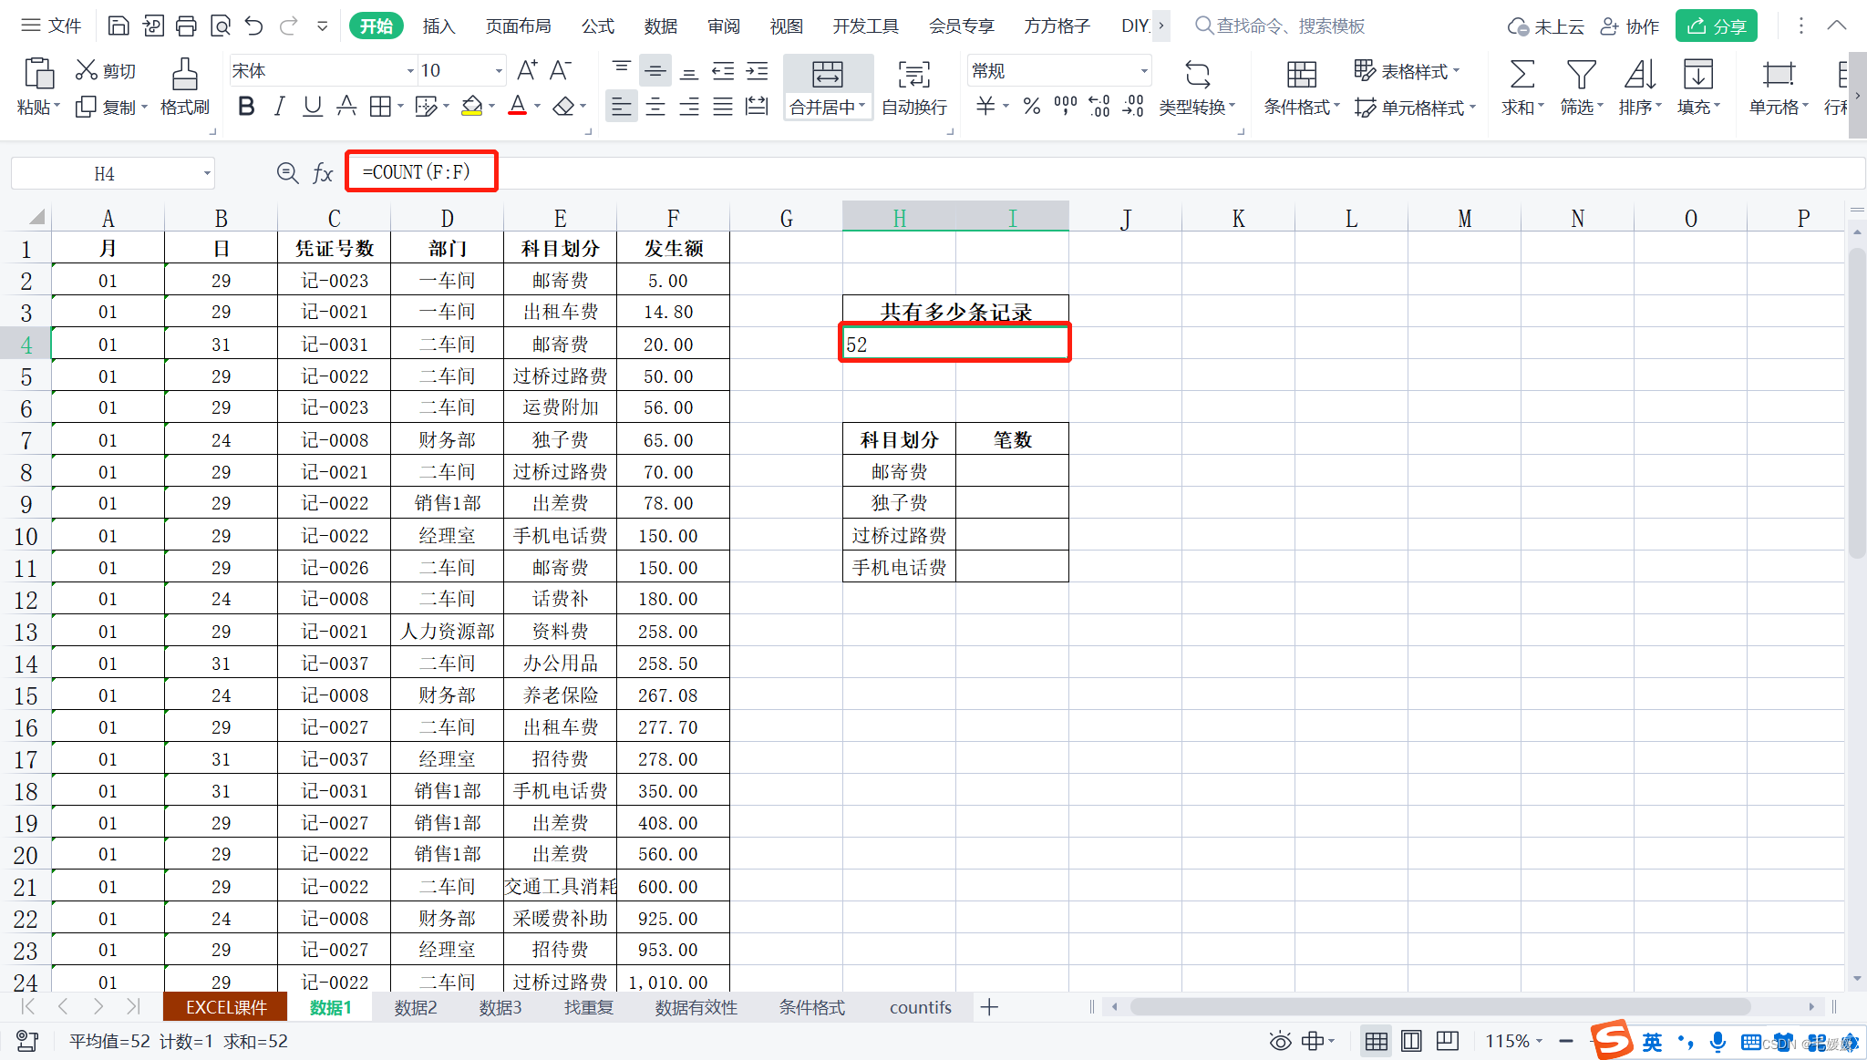Switch to the 插入 (Insert) ribbon tab
This screenshot has height=1060, width=1867.
click(438, 26)
